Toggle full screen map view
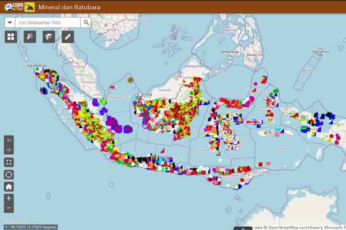346x230 pixels. click(9, 162)
